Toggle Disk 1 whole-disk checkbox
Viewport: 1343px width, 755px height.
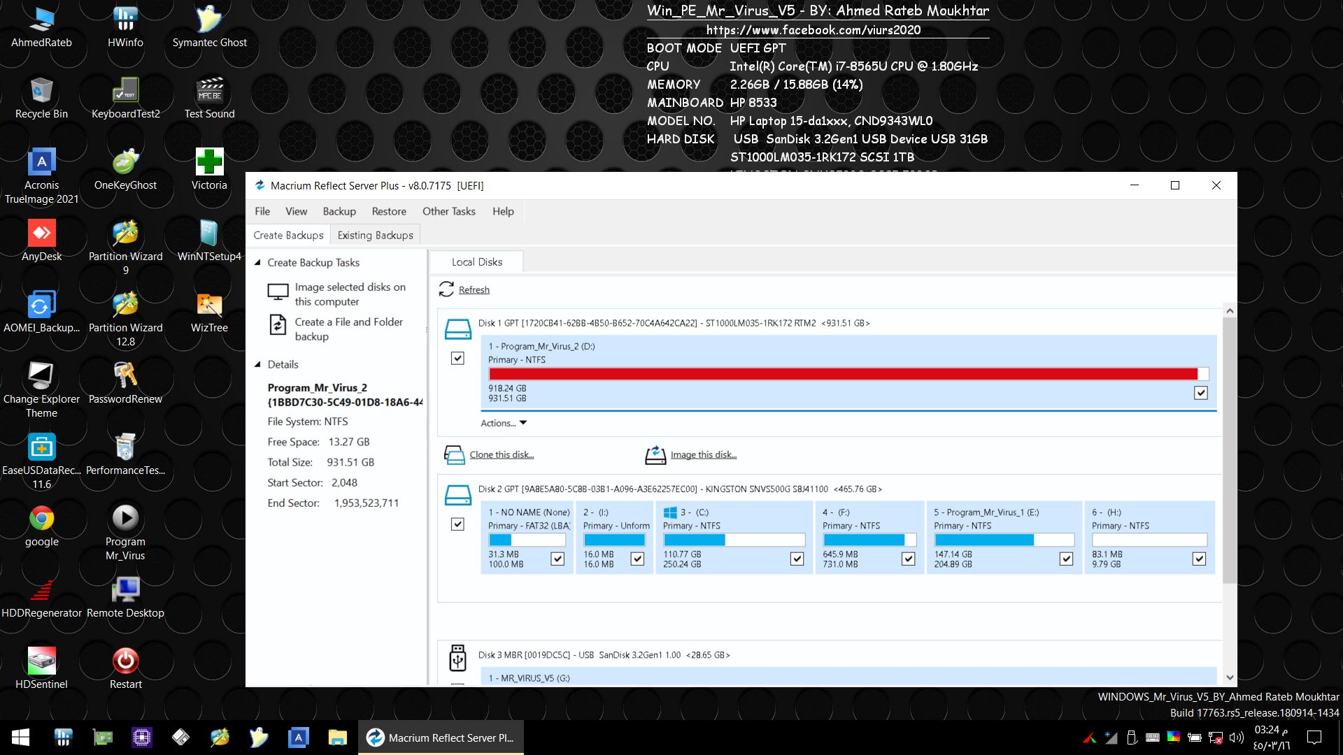point(457,358)
